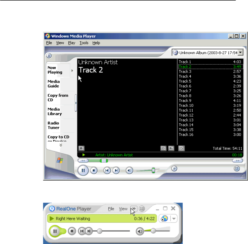Toggle the equalizer settings button
This screenshot has width=248, height=244.
174,169
